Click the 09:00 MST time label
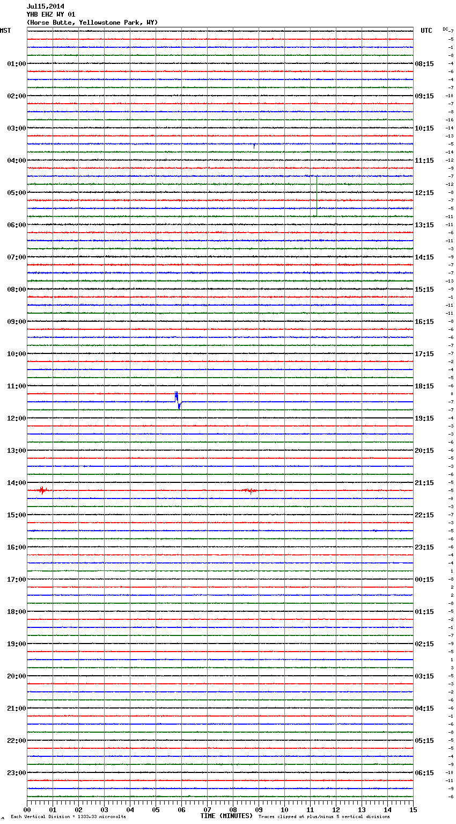The width and height of the screenshot is (456, 824). click(17, 322)
